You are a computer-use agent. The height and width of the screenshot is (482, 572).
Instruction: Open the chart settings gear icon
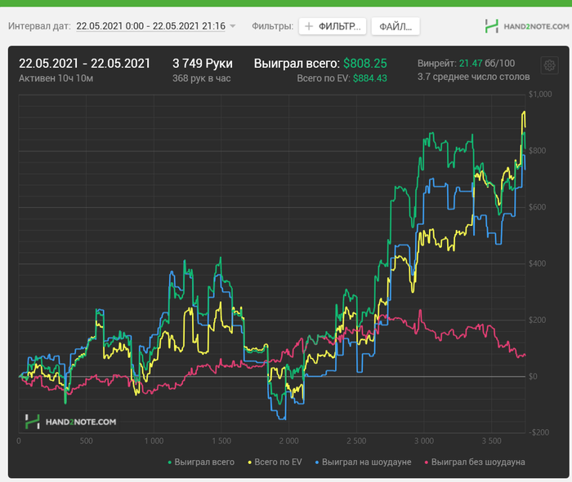click(549, 65)
